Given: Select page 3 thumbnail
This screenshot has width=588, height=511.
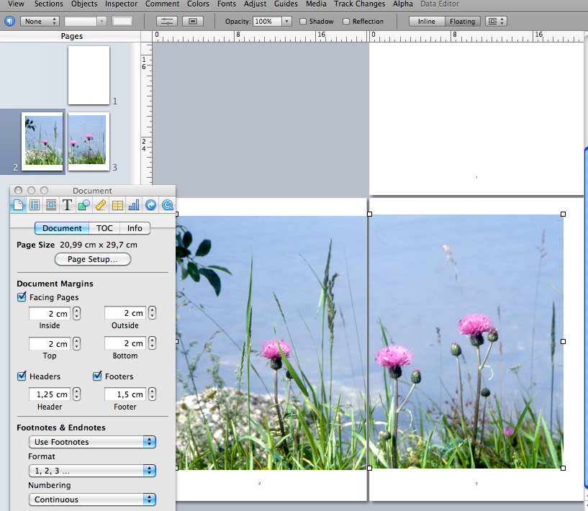Looking at the screenshot, I should 89,142.
